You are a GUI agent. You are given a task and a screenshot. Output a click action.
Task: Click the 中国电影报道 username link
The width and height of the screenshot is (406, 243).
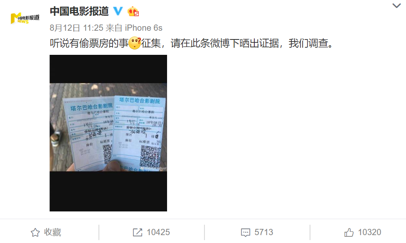pyautogui.click(x=79, y=11)
